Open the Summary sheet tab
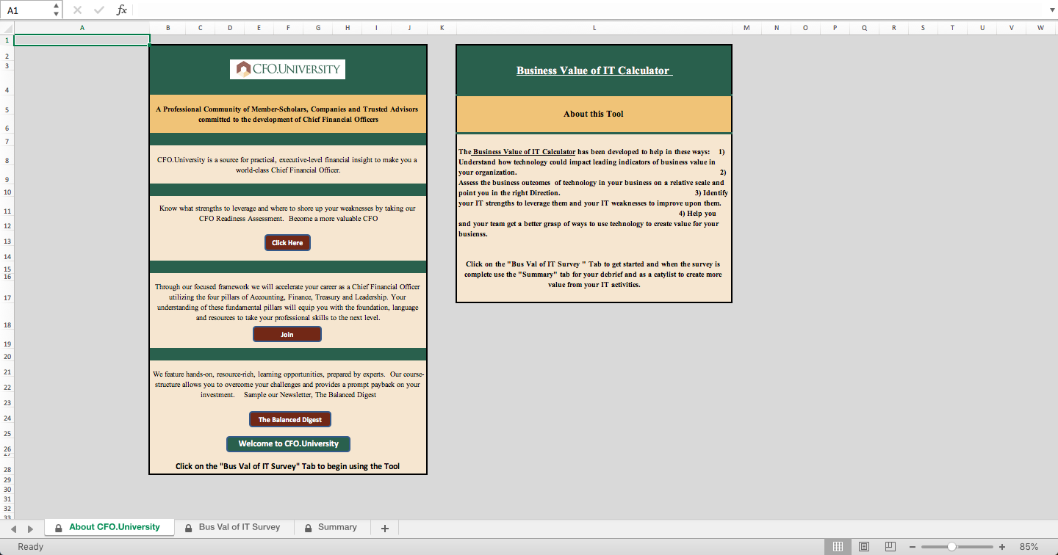Image resolution: width=1058 pixels, height=555 pixels. point(331,527)
